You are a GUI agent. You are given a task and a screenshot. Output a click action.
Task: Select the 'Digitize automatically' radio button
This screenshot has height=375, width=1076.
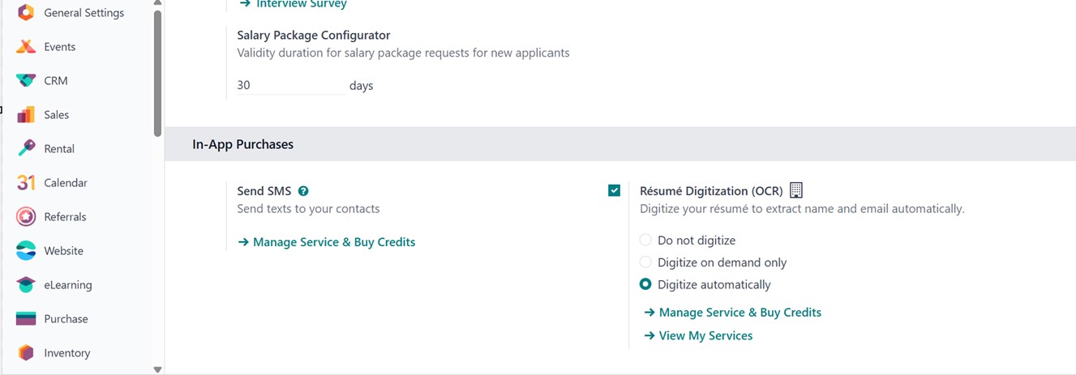click(645, 284)
